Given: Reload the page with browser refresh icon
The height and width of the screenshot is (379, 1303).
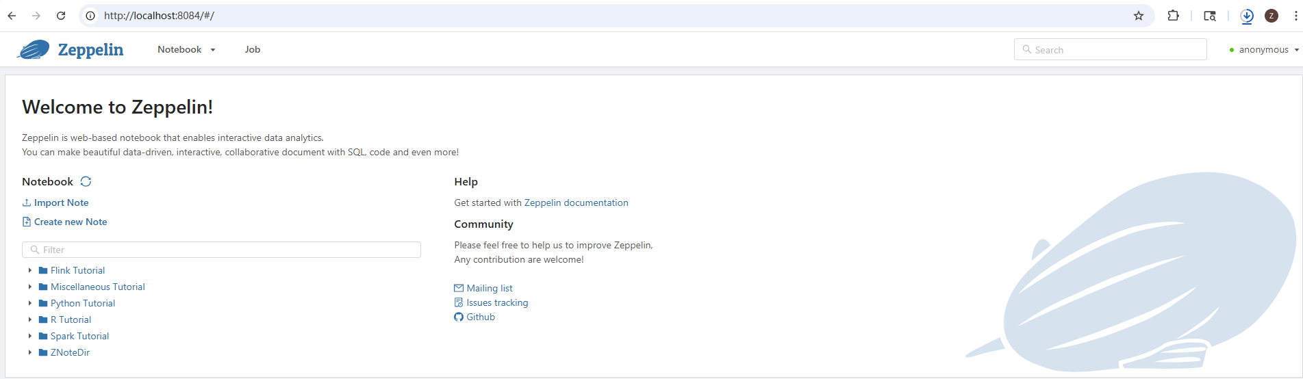Looking at the screenshot, I should point(61,16).
